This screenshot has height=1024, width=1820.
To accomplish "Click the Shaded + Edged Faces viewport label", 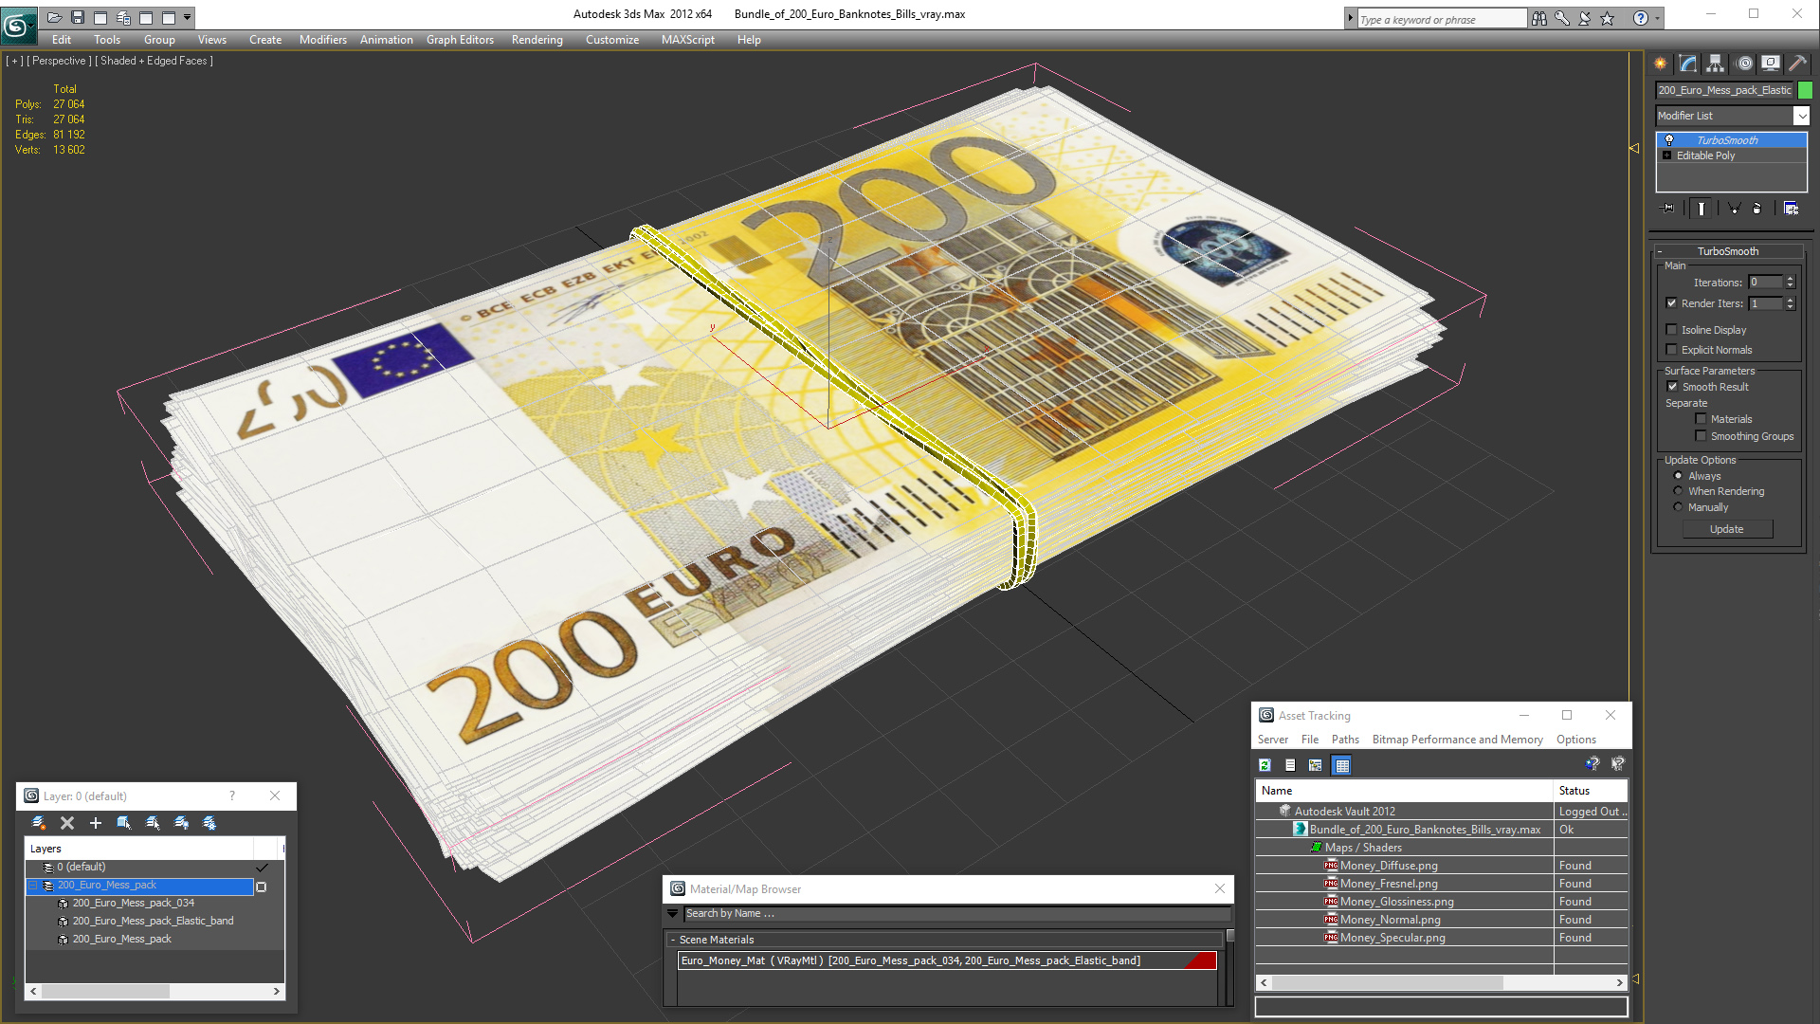I will [x=154, y=61].
